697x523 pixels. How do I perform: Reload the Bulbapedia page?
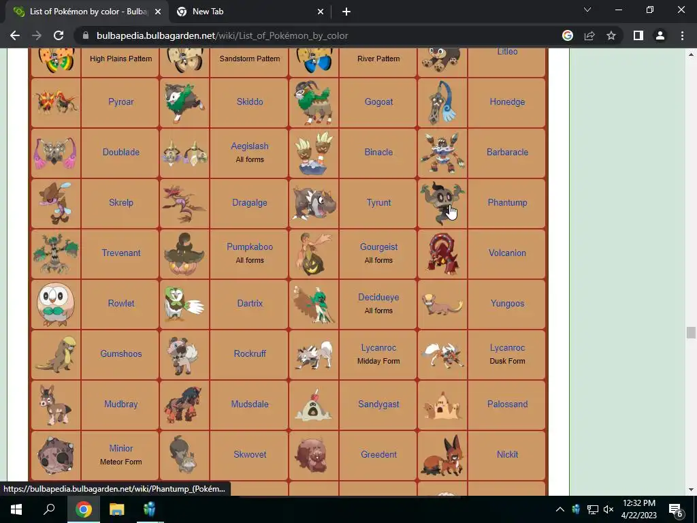(59, 35)
